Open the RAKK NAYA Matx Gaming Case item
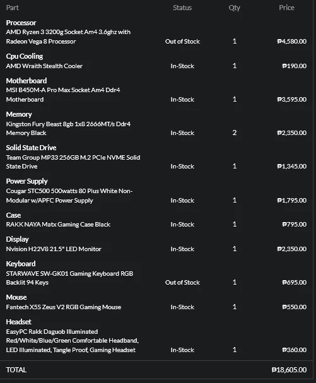This screenshot has width=316, height=383. [x=58, y=224]
